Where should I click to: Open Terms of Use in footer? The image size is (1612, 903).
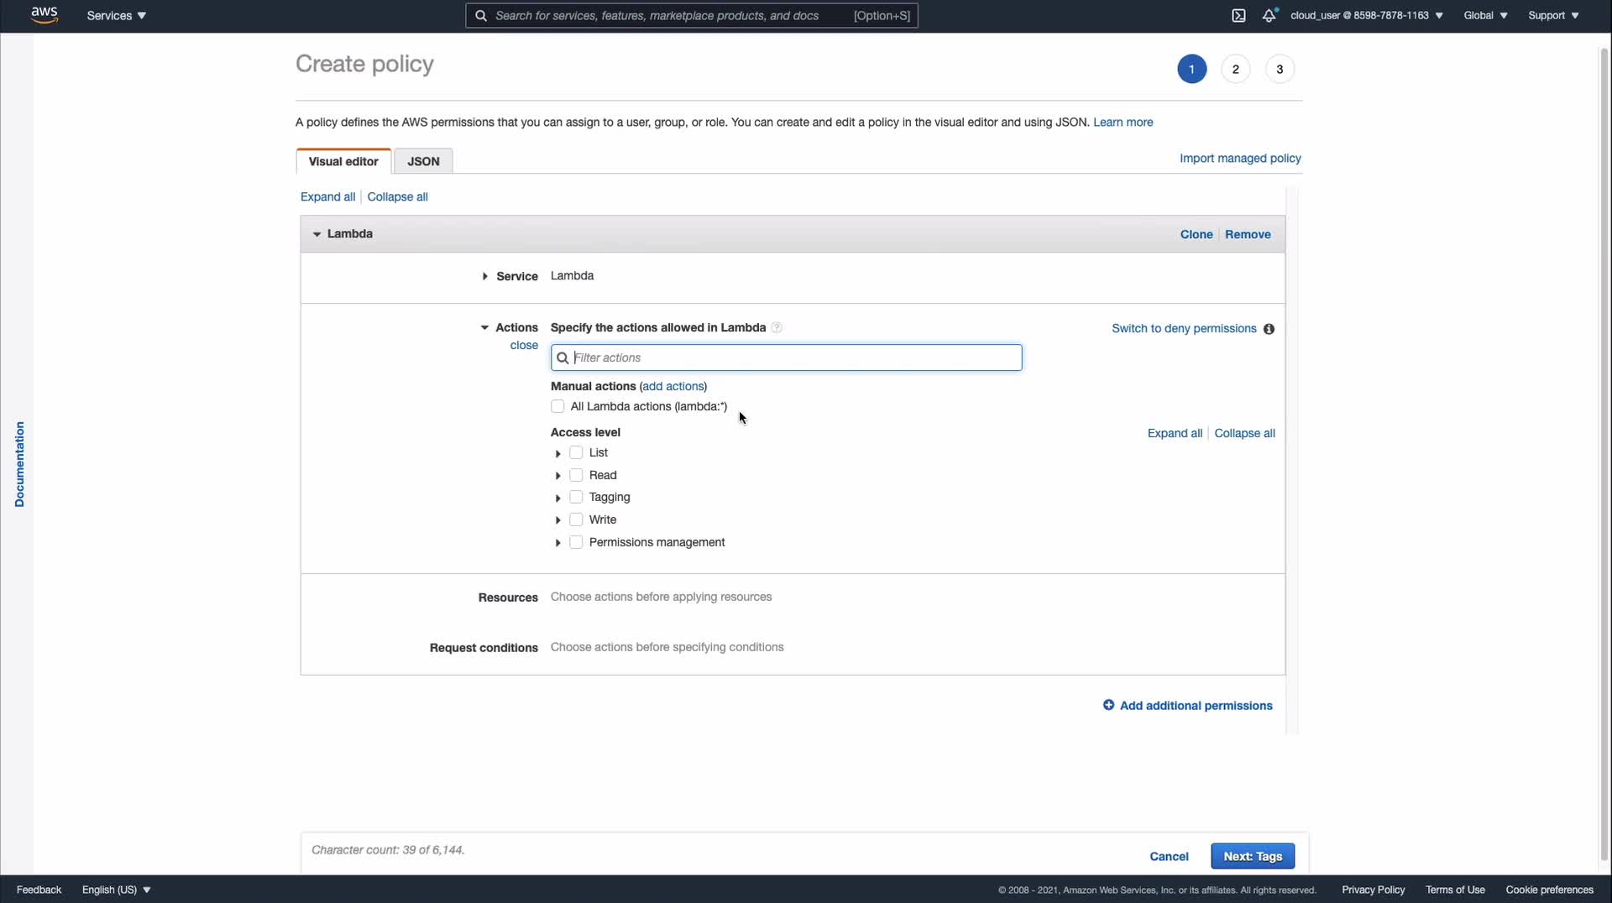[x=1455, y=890]
